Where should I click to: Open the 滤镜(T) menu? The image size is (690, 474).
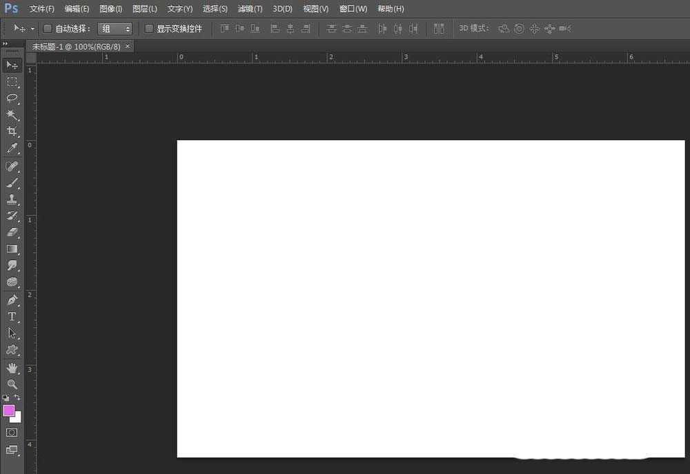tap(250, 9)
